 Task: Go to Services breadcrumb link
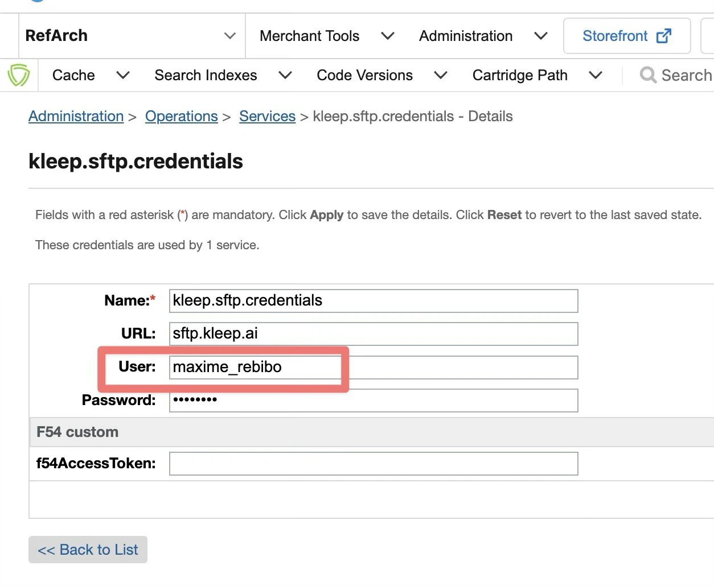(x=267, y=116)
